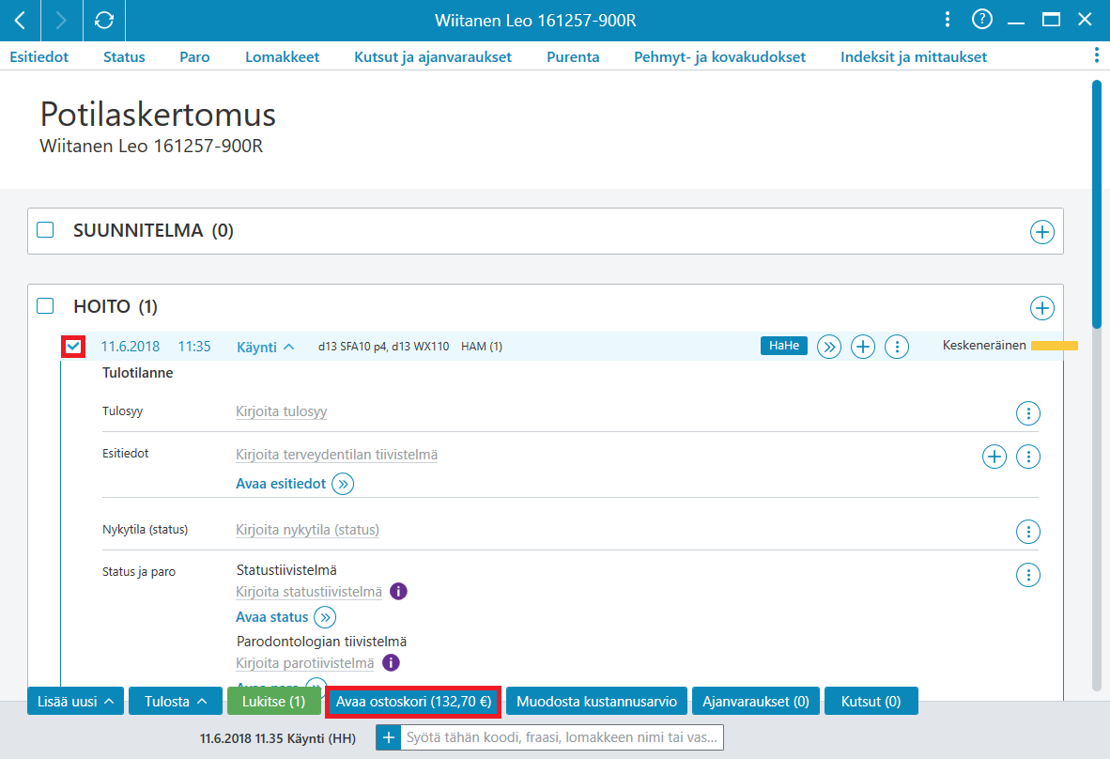This screenshot has height=759, width=1110.
Task: Uncheck the 11.6.2018 visit checkbox
Action: click(73, 347)
